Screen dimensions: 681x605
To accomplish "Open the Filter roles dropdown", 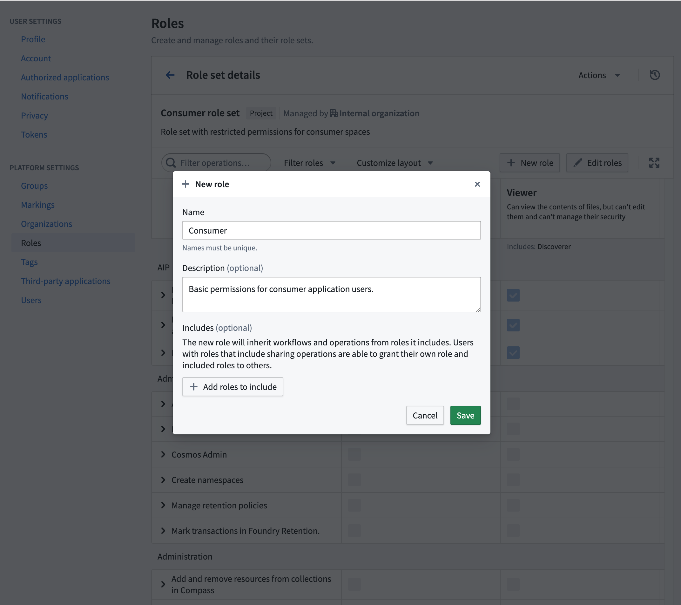I will 309,163.
